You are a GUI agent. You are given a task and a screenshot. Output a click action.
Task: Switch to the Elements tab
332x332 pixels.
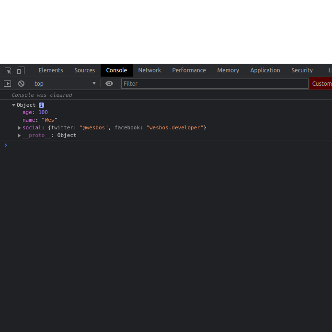51,70
